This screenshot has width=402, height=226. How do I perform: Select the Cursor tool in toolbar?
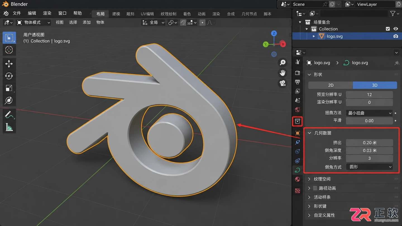point(9,50)
